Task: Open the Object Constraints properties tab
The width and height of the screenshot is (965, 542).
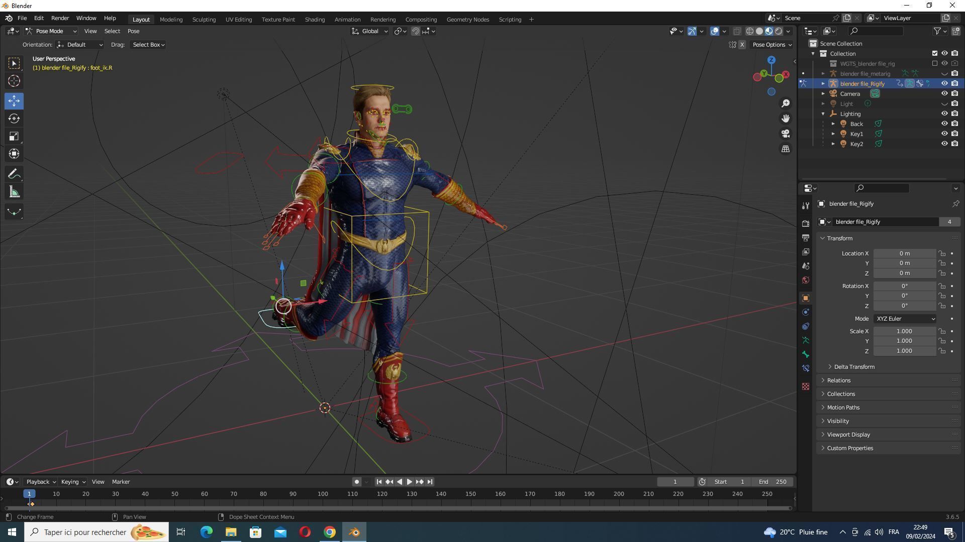Action: click(x=806, y=326)
